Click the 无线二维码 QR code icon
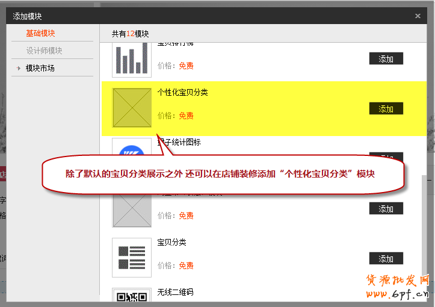Image resolution: width=435 pixels, height=307 pixels. tap(132, 296)
